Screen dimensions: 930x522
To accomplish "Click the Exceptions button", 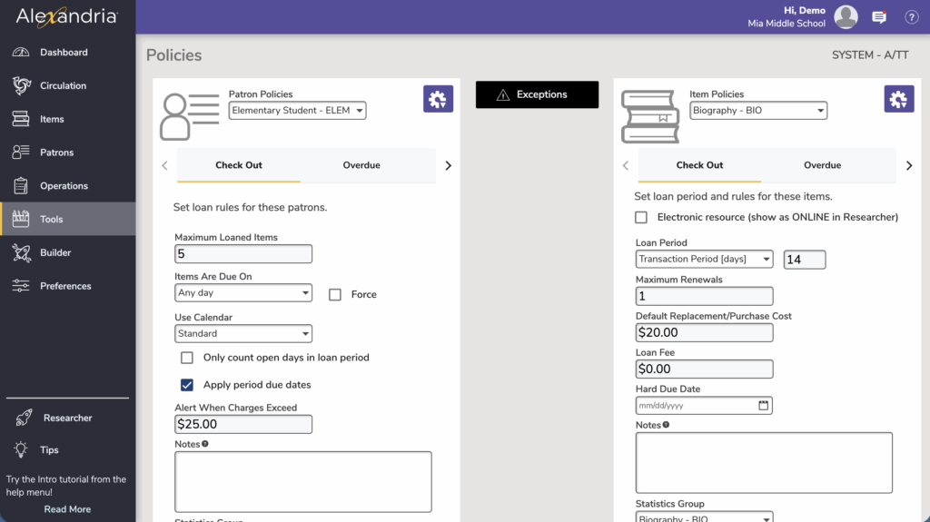I will coord(537,94).
